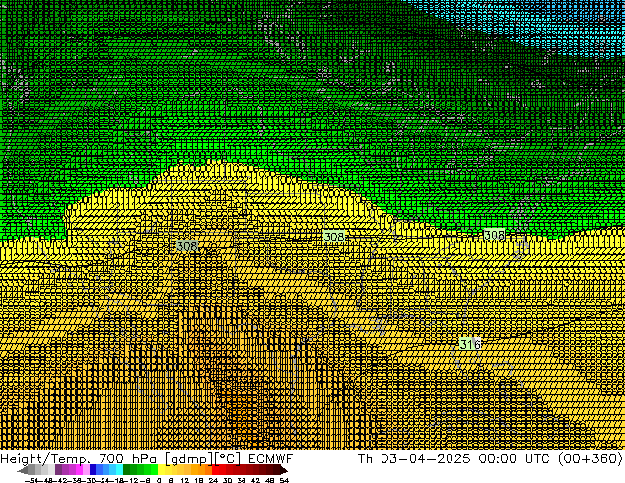Click the grey arrow at legend's cold end
The height and width of the screenshot is (483, 625).
[23, 470]
